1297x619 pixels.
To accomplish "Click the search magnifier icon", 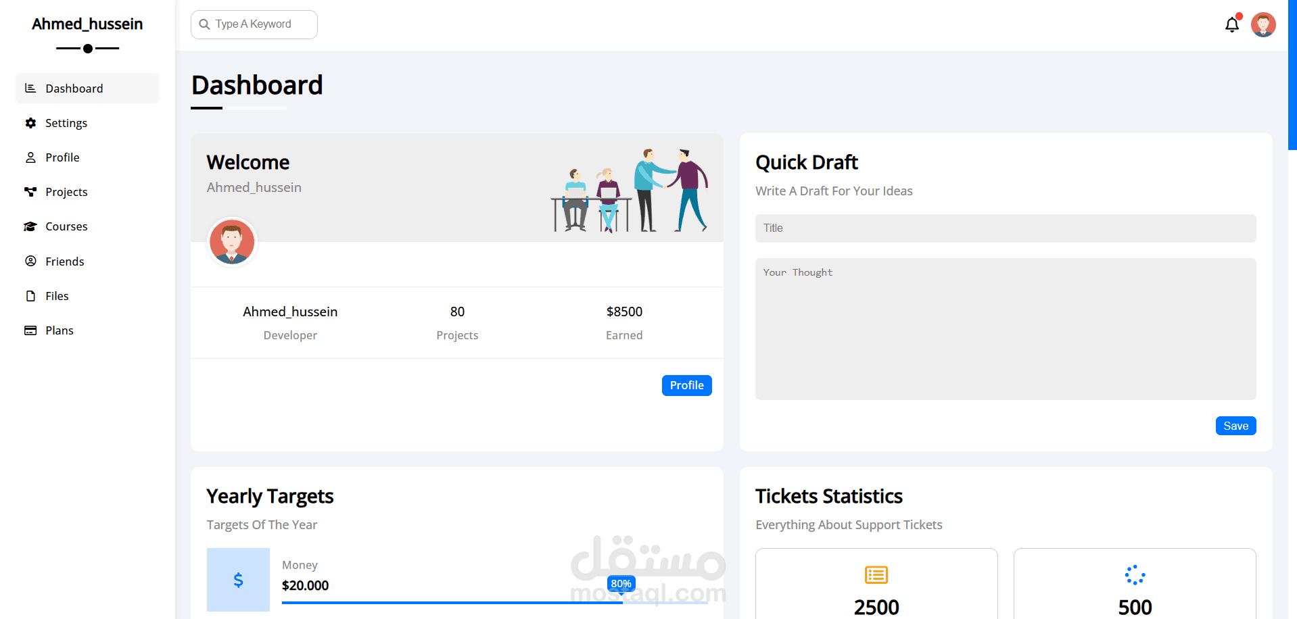I will pos(204,24).
